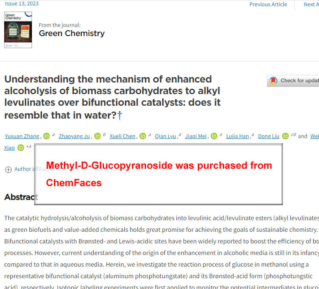
Task: Open Zhaoyang Ju author link
Action: 74,136
